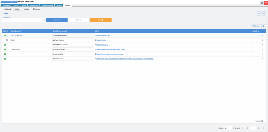Open the Filter options button
Viewport: 268px width, 132px height.
coord(79,20)
